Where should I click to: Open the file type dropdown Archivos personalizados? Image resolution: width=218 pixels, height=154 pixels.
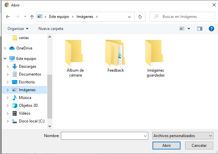point(182,135)
